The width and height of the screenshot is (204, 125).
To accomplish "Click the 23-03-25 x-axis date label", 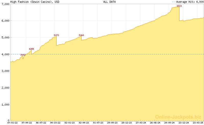I will 198,123.
